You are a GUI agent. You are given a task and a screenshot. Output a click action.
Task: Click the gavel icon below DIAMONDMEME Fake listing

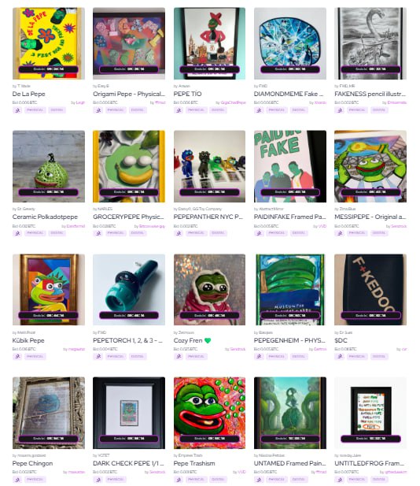tap(259, 110)
